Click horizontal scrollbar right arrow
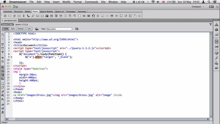Viewport: 220px width, 124px height. pos(208,119)
